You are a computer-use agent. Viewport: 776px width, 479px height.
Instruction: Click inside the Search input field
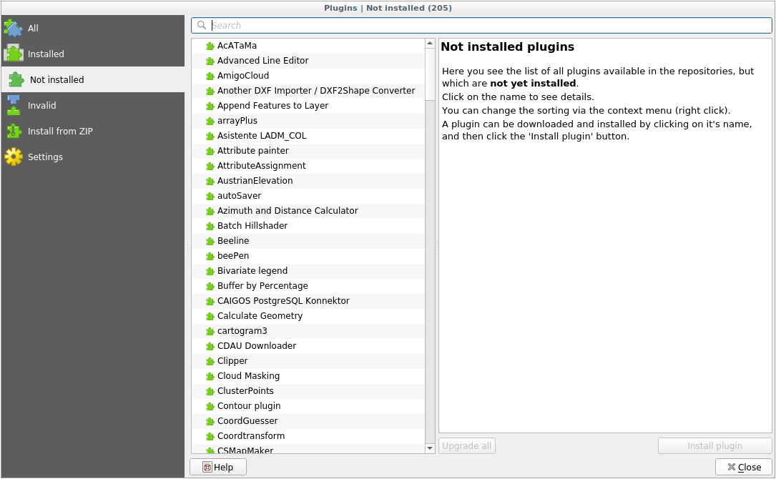point(479,25)
